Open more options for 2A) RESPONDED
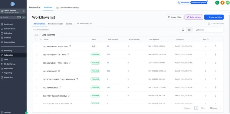 tap(215, 71)
